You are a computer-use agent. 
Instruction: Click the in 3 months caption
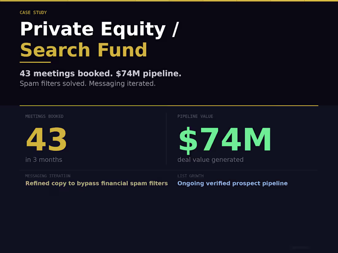point(44,159)
